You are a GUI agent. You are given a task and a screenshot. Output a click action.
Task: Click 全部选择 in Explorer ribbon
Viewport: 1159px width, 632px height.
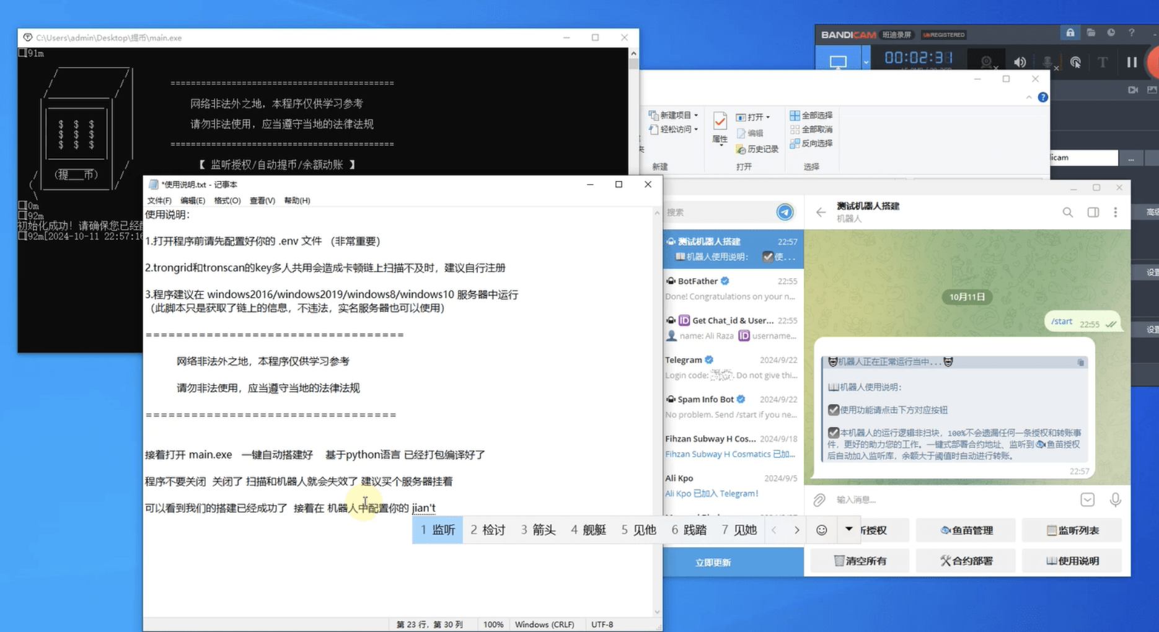[811, 115]
